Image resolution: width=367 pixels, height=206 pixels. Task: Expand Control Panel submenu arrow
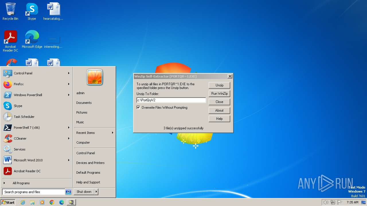point(69,73)
